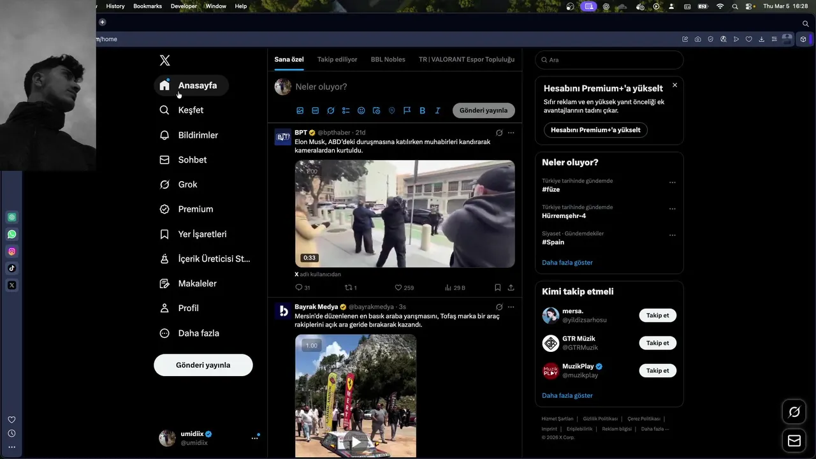
Task: Show more follow suggestions link
Action: 567,395
